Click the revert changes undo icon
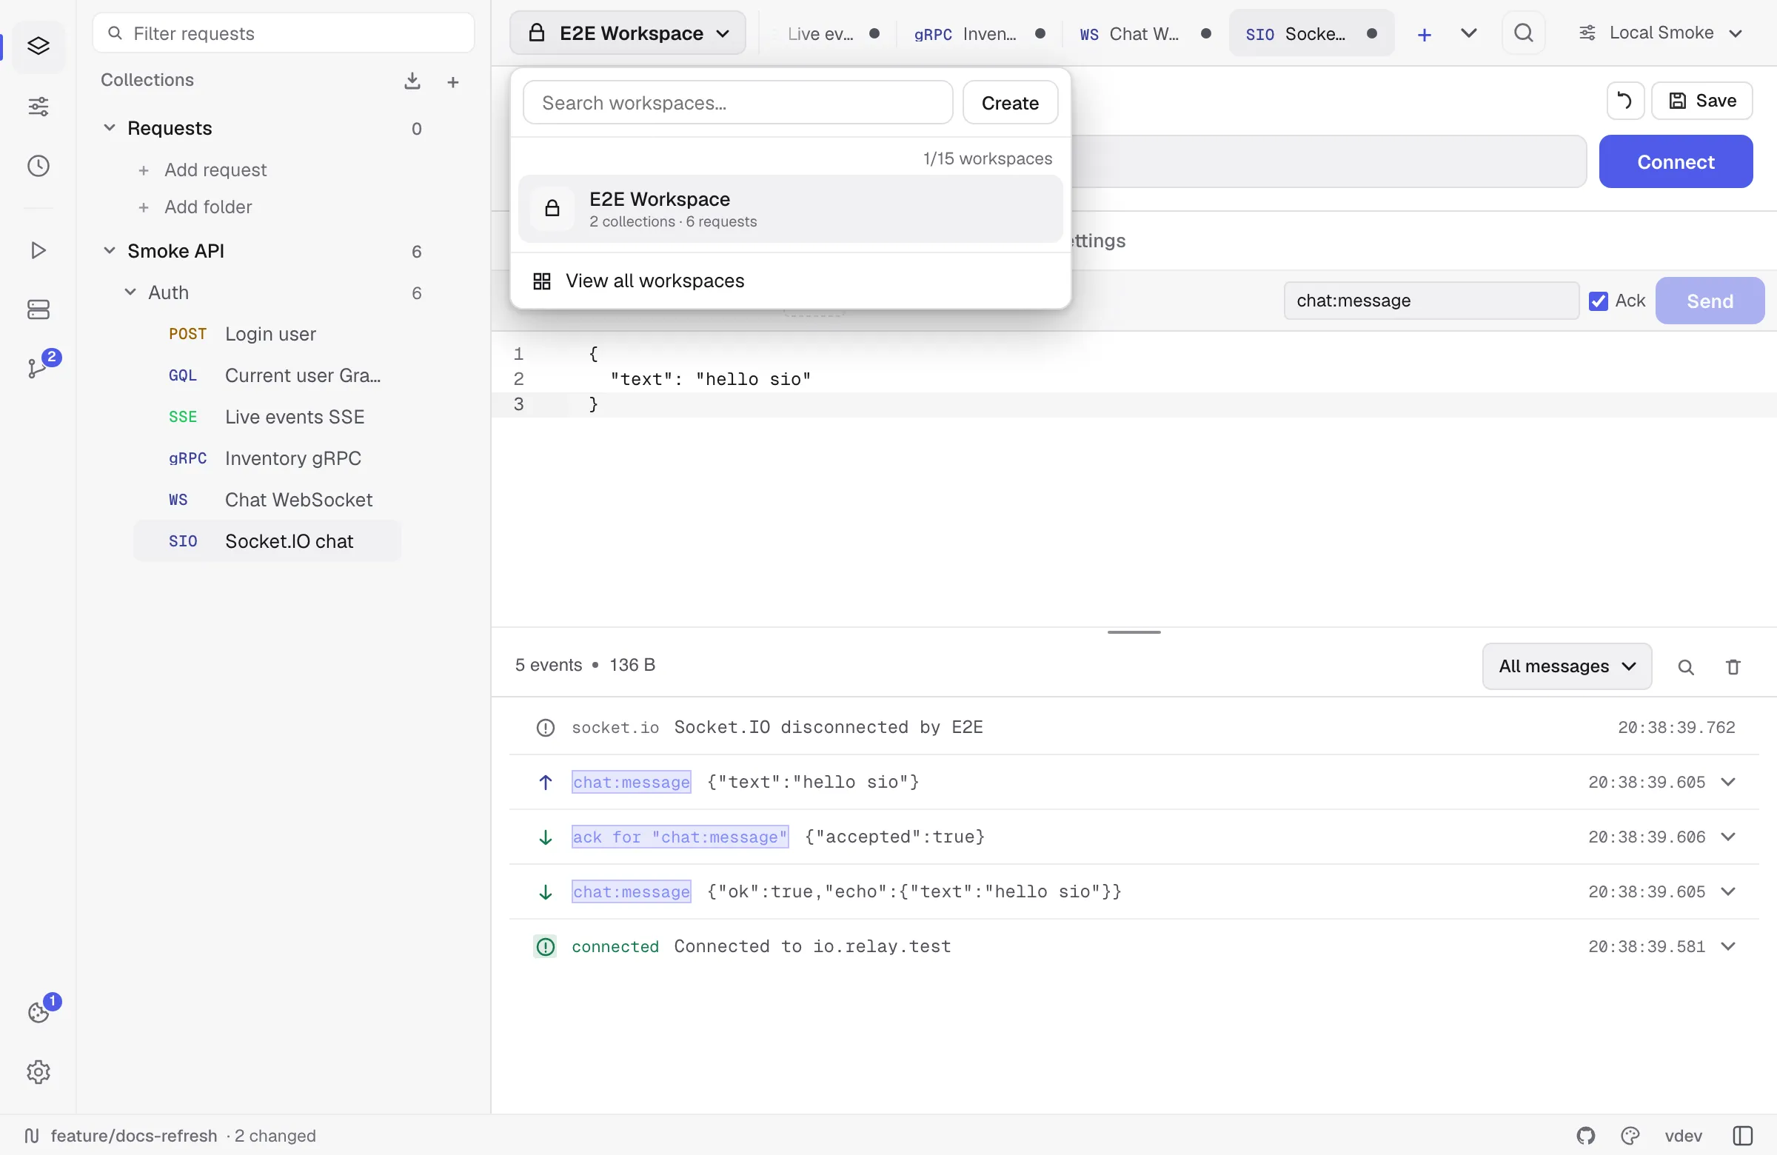This screenshot has width=1777, height=1155. point(1624,101)
